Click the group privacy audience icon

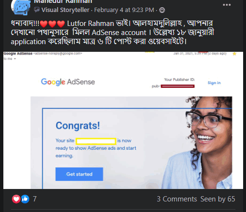click(x=162, y=10)
